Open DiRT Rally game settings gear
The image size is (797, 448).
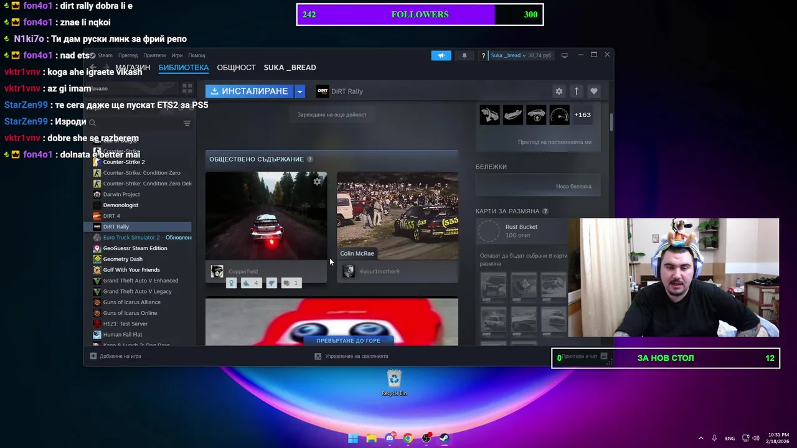coord(559,91)
